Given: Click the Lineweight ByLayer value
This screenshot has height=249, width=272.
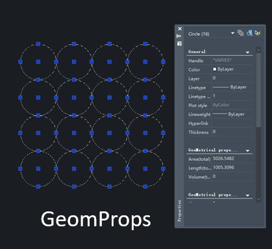Looking at the screenshot, I should pyautogui.click(x=232, y=114).
